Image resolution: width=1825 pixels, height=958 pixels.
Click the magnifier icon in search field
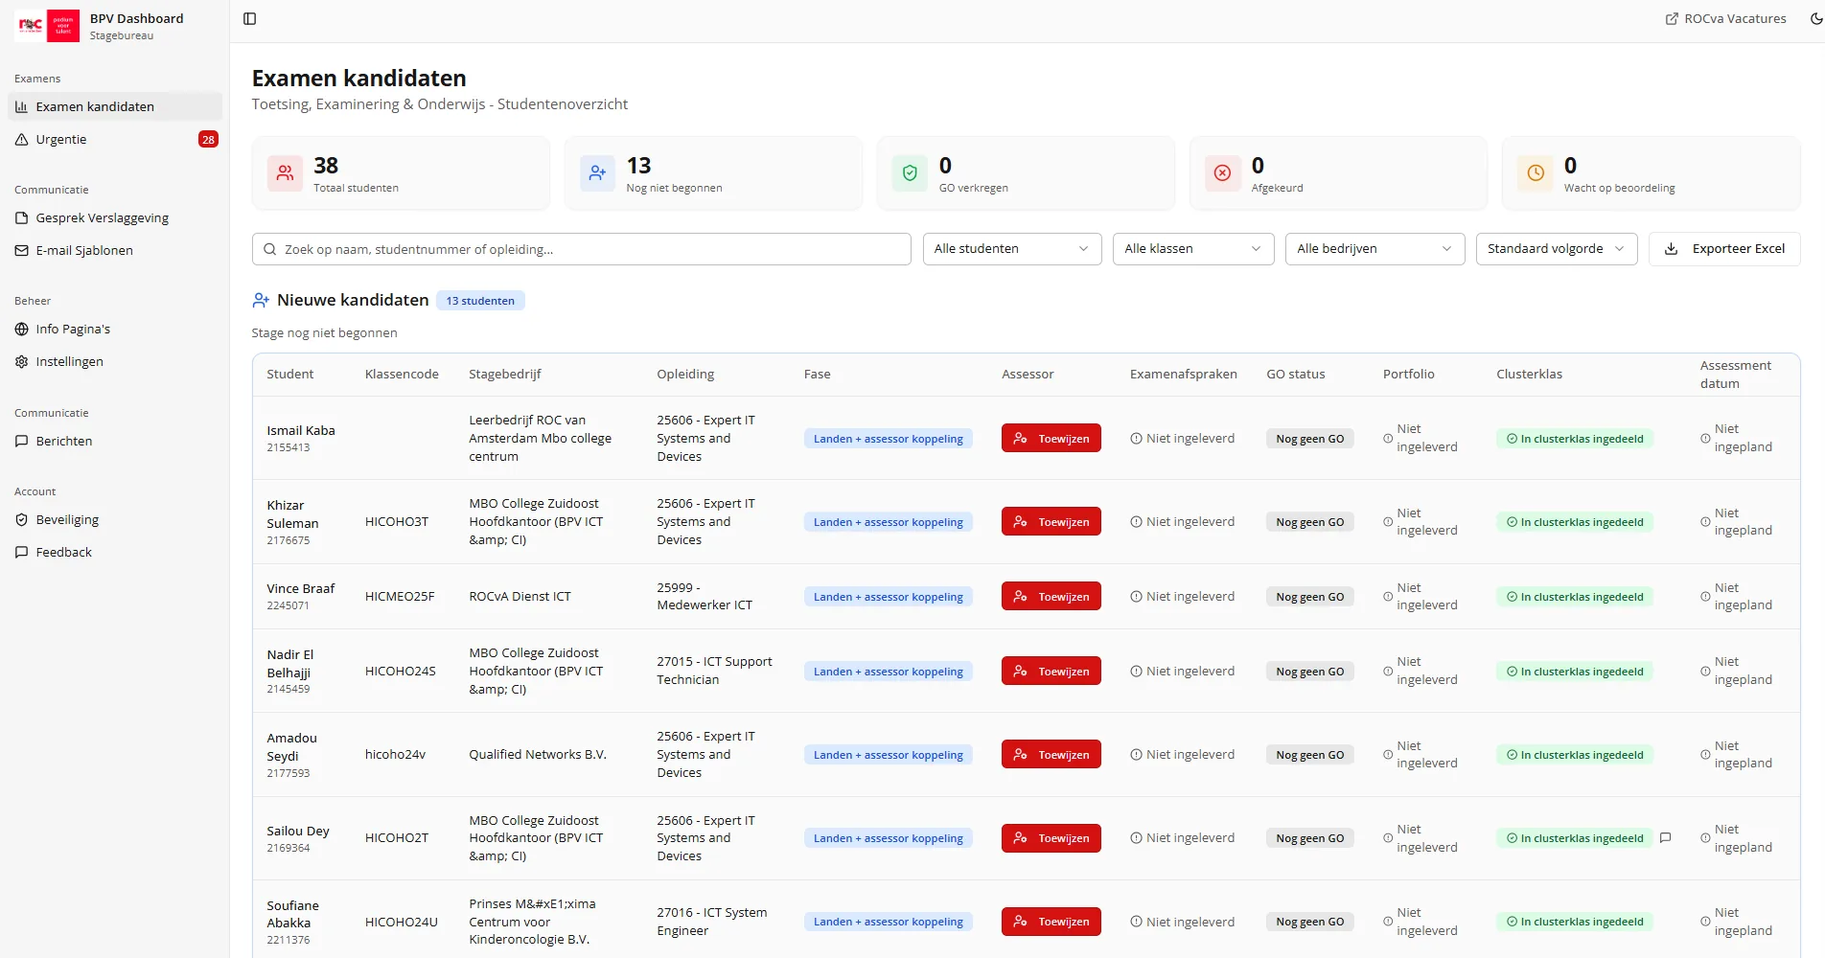click(270, 249)
